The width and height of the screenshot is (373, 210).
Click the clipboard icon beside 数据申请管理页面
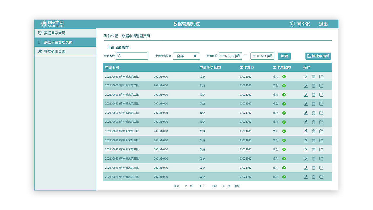tap(40, 42)
